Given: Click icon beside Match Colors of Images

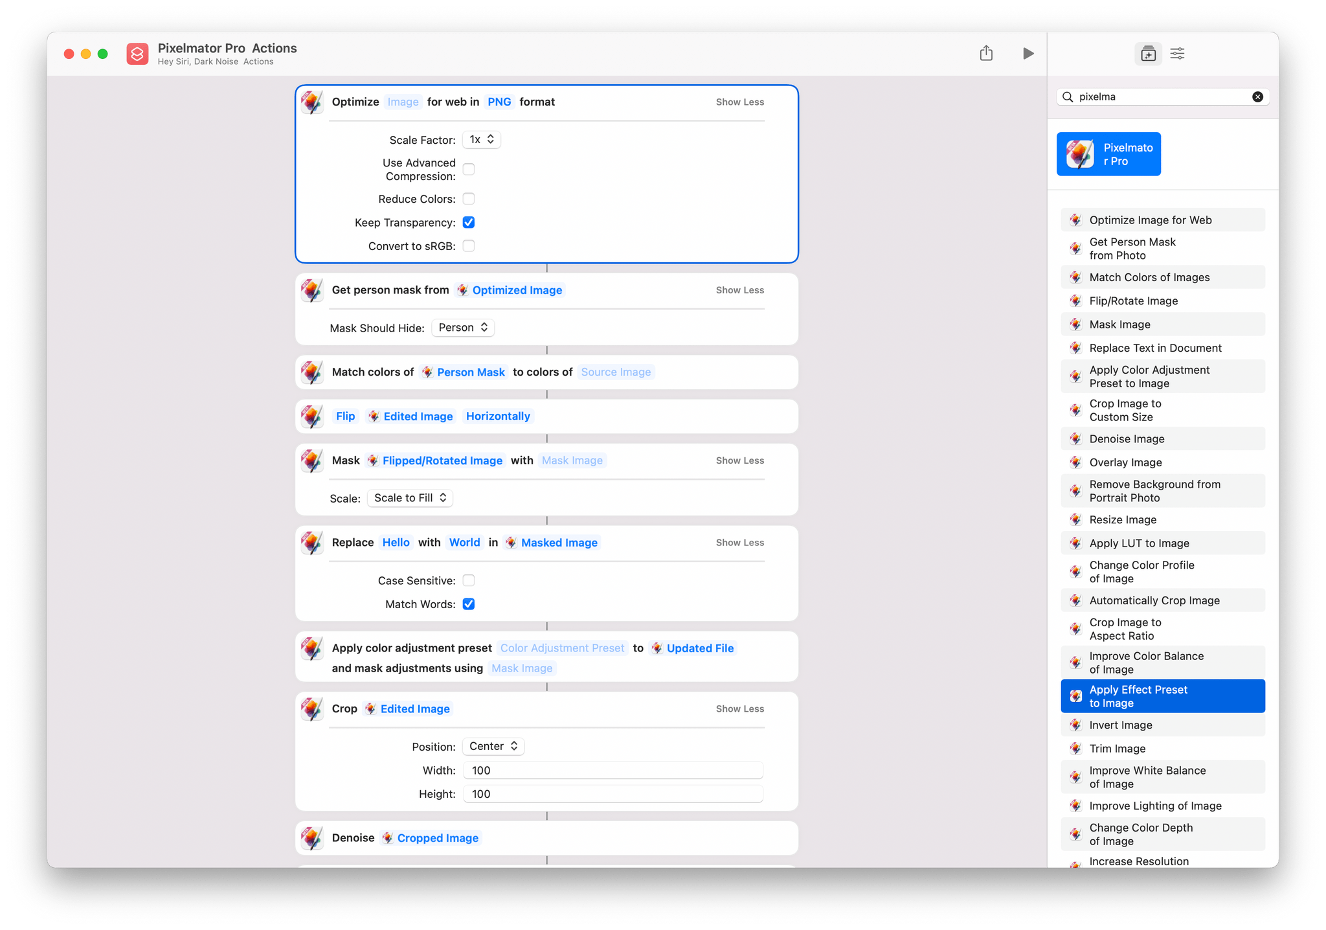Looking at the screenshot, I should click(x=1075, y=277).
